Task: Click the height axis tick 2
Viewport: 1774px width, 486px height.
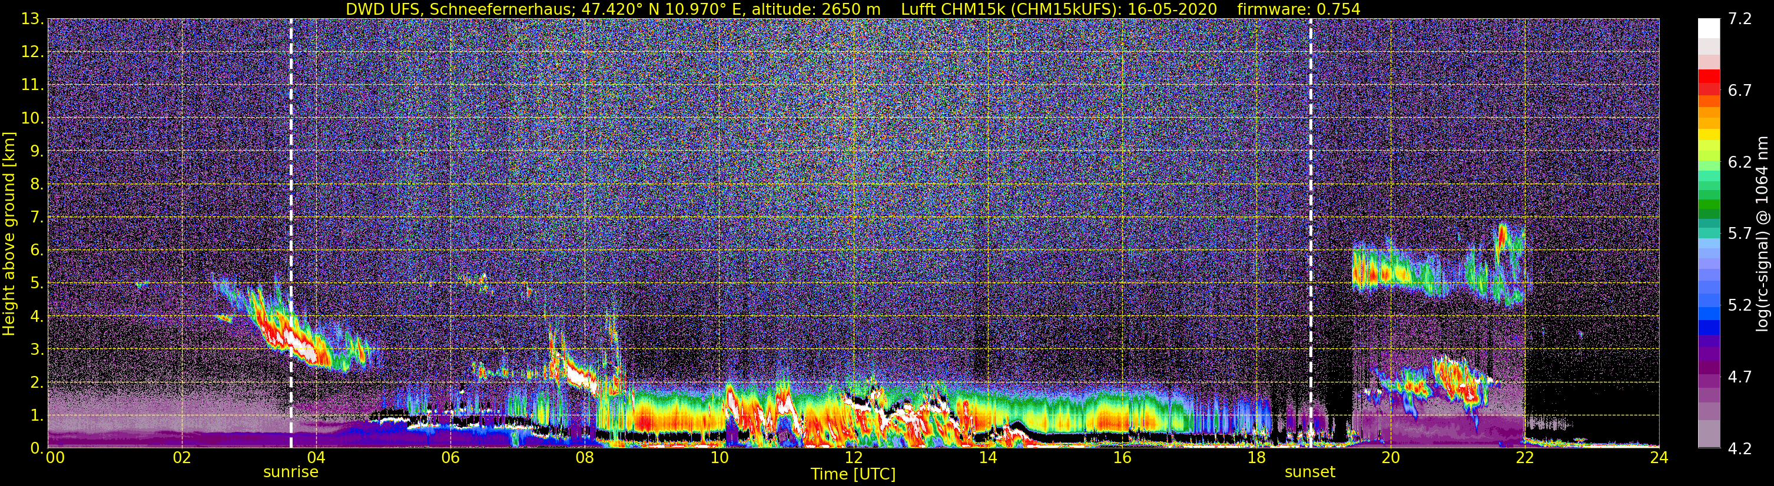Action: [x=36, y=382]
